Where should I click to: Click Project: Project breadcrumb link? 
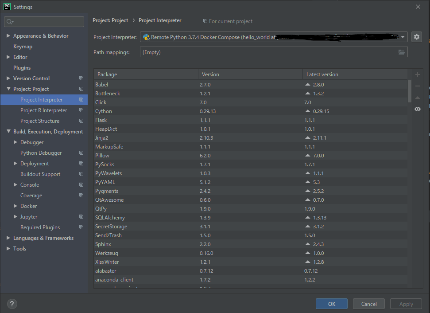pos(110,20)
